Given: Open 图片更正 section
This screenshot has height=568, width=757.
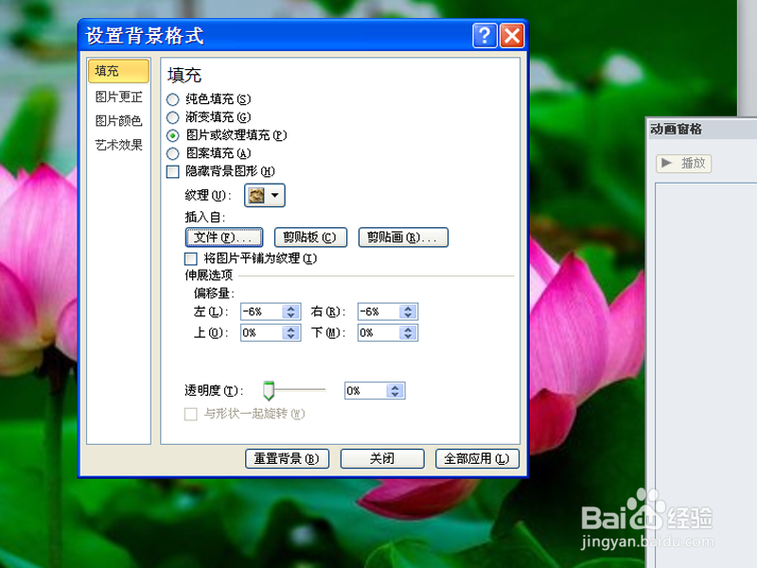Looking at the screenshot, I should point(119,97).
